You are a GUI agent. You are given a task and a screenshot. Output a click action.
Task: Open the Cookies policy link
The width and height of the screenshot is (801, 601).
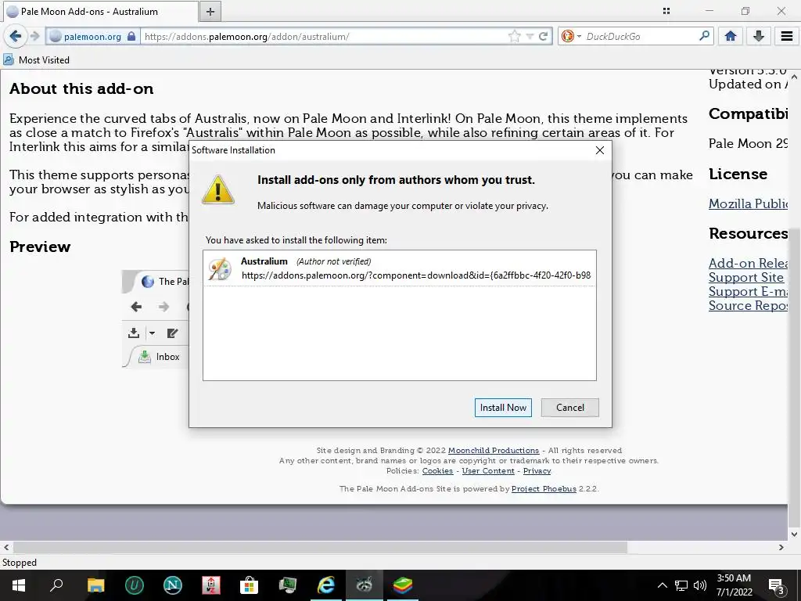coord(437,470)
